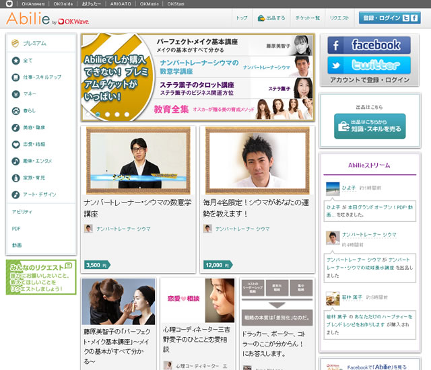This screenshot has width=431, height=370.
Task: Click the 全て star icon
Action: pyautogui.click(x=15, y=61)
